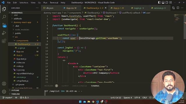This screenshot has width=186, height=104.
Task: Open reportWebVitals.js in the file tree
Action: click(25, 73)
